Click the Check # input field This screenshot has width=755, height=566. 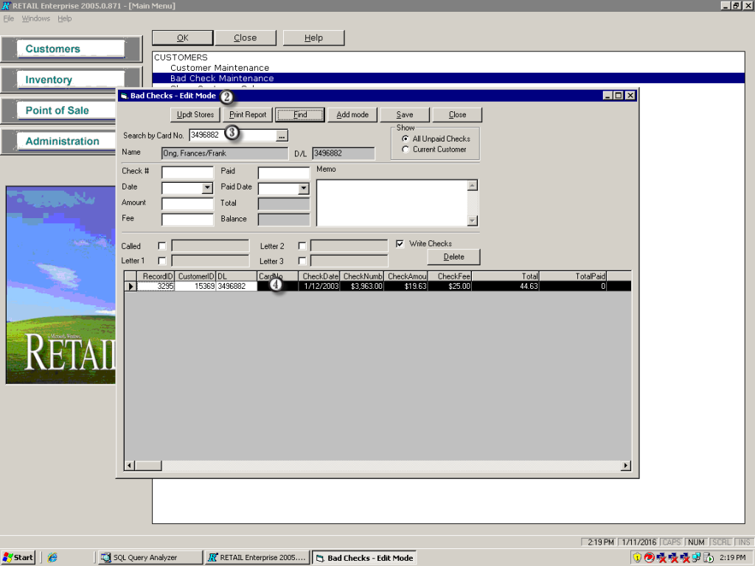[187, 172]
